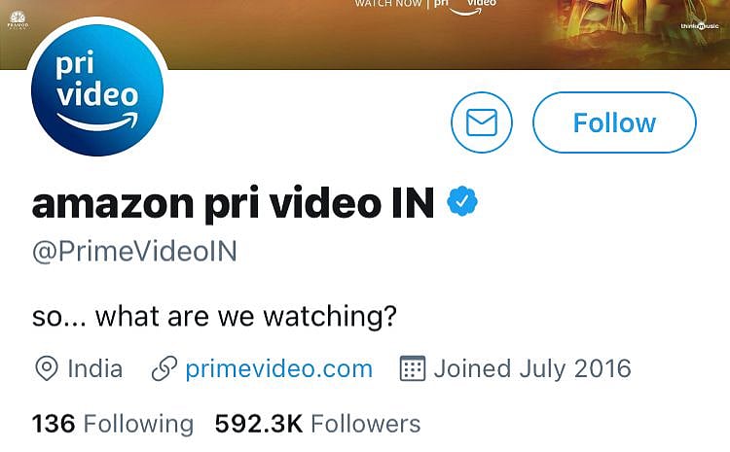Click the small studio logo in banner corner
The width and height of the screenshot is (730, 452).
point(18,20)
